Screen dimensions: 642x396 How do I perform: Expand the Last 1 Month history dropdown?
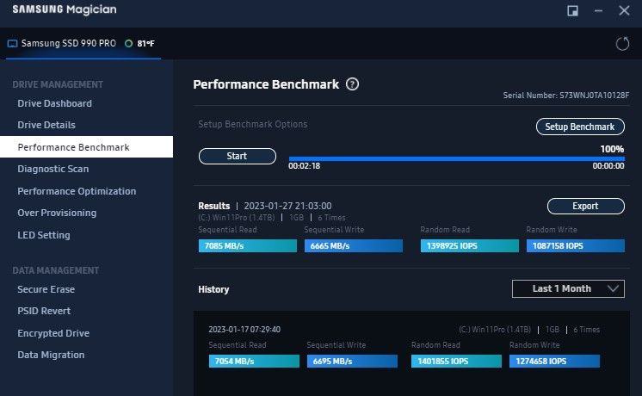(x=568, y=288)
